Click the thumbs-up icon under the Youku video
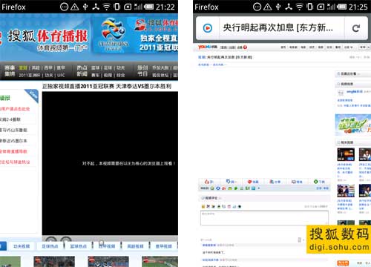 coord(207,182)
